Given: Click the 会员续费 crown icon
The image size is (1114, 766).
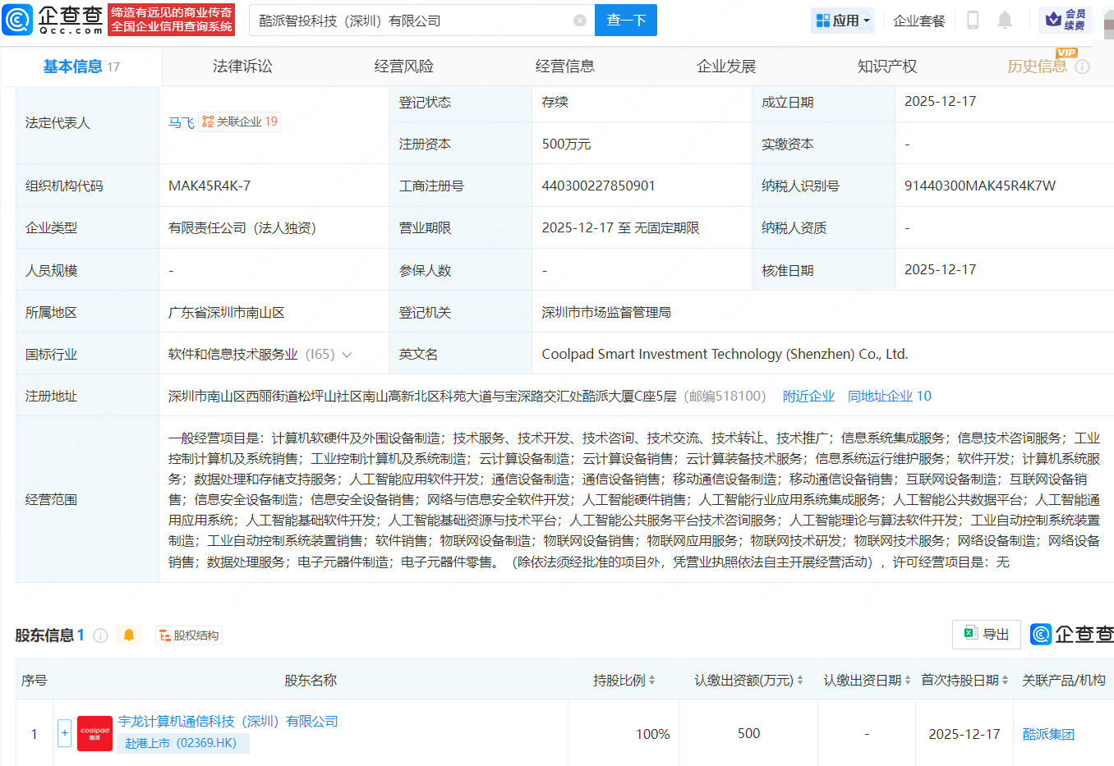Looking at the screenshot, I should tap(1053, 20).
